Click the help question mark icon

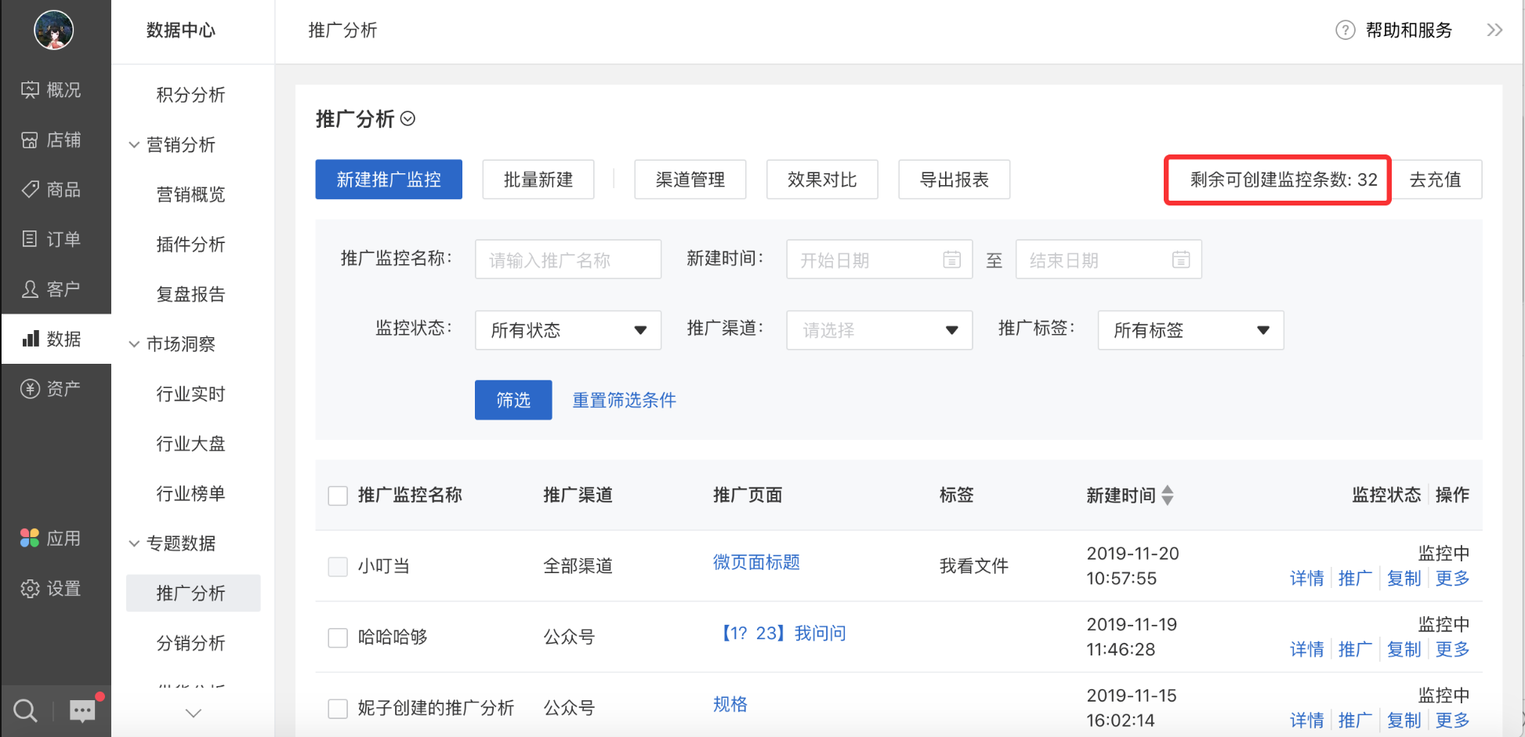[x=1345, y=30]
